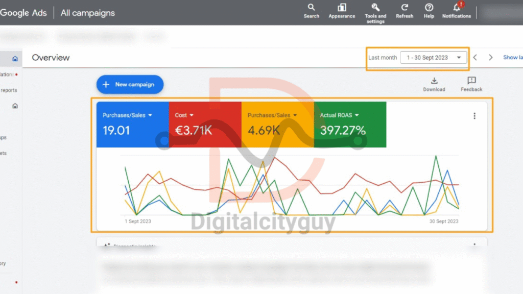Open the Feedback icon
This screenshot has width=523, height=294.
[x=471, y=81]
